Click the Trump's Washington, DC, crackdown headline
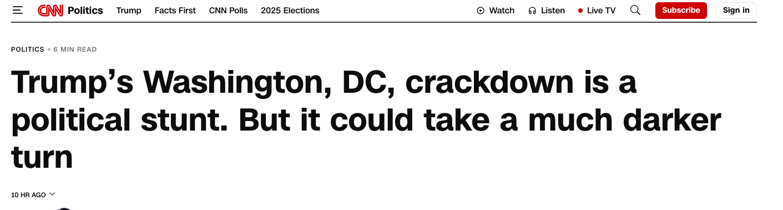783x210 pixels. click(x=366, y=119)
